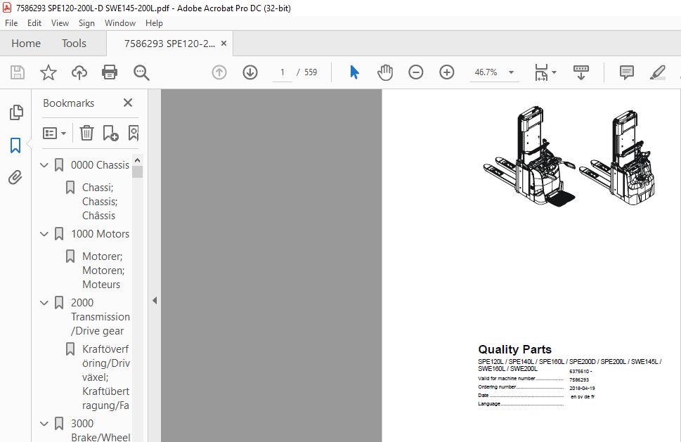Collapse the 1000 Motors bookmark

coord(44,234)
